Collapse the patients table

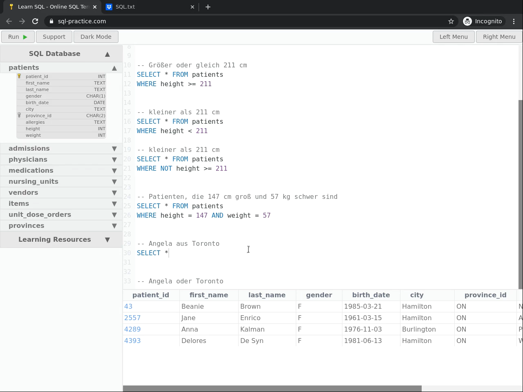tap(61, 68)
